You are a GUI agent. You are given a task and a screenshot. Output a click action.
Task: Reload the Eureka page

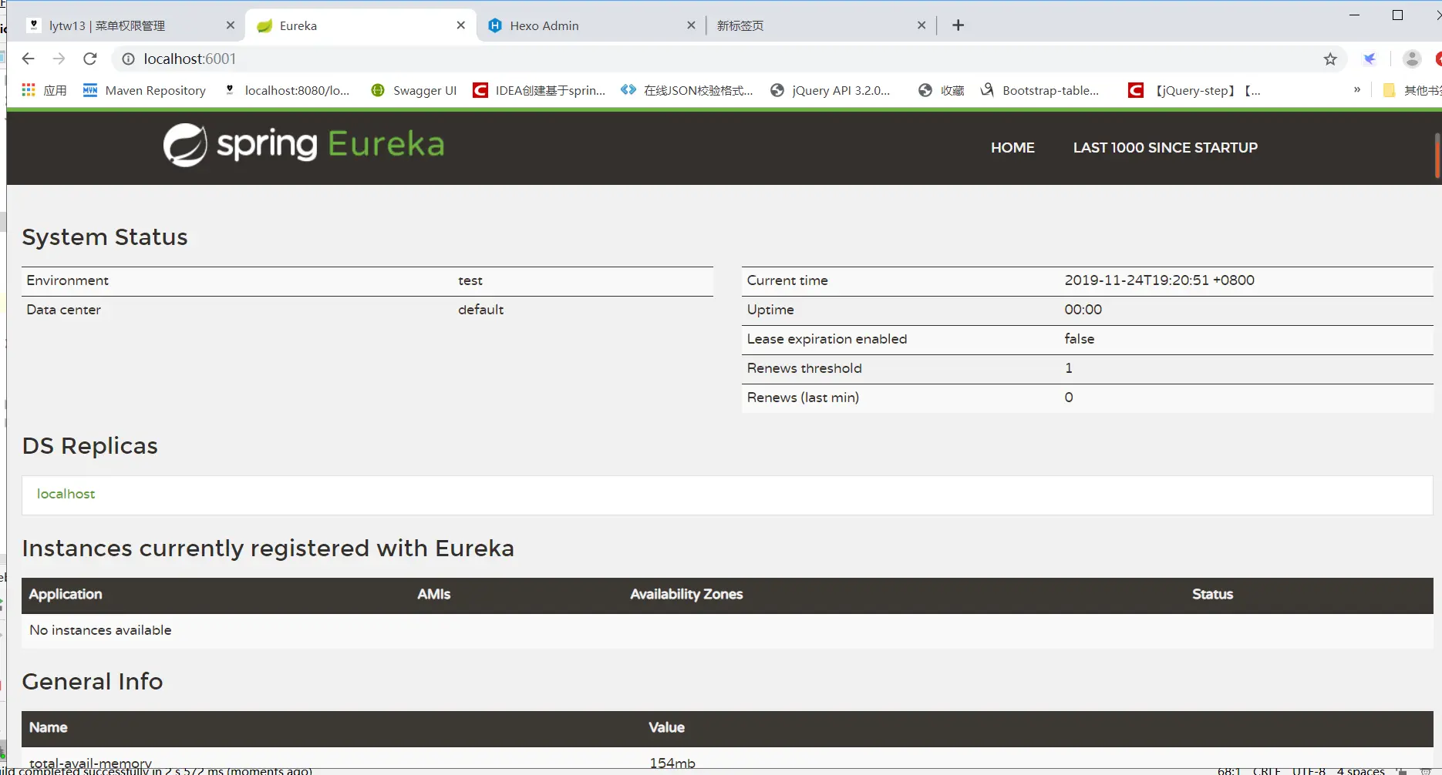tap(90, 59)
